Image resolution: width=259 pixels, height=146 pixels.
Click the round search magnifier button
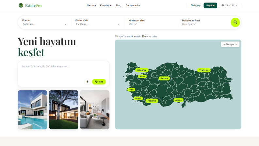coord(235,22)
